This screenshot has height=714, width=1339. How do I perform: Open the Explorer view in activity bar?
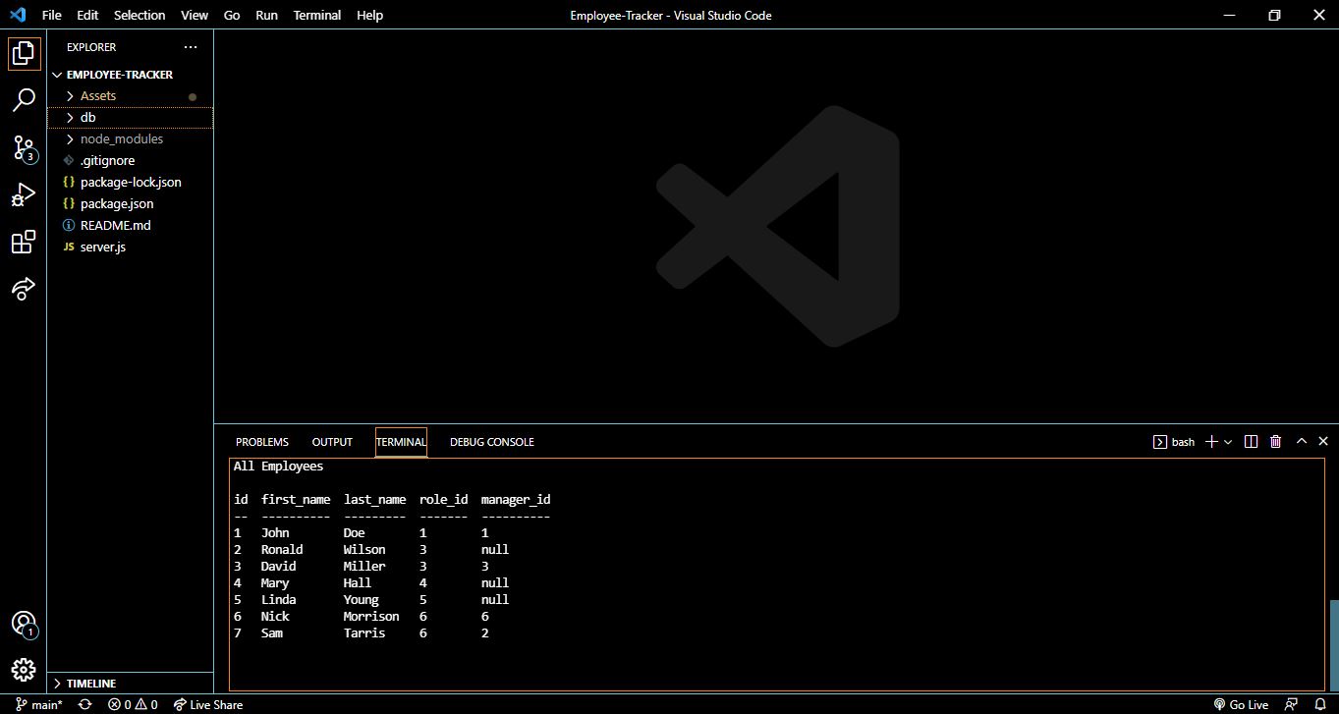coord(24,53)
